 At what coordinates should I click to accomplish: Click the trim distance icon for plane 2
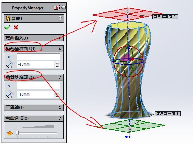pos(9,95)
